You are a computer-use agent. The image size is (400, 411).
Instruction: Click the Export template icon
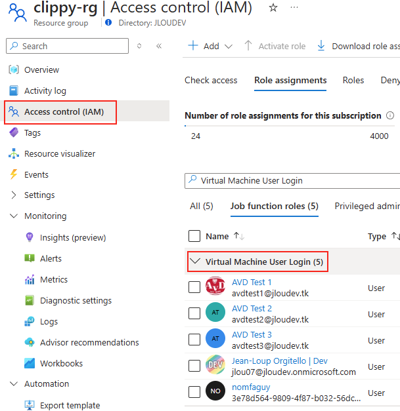pyautogui.click(x=30, y=405)
